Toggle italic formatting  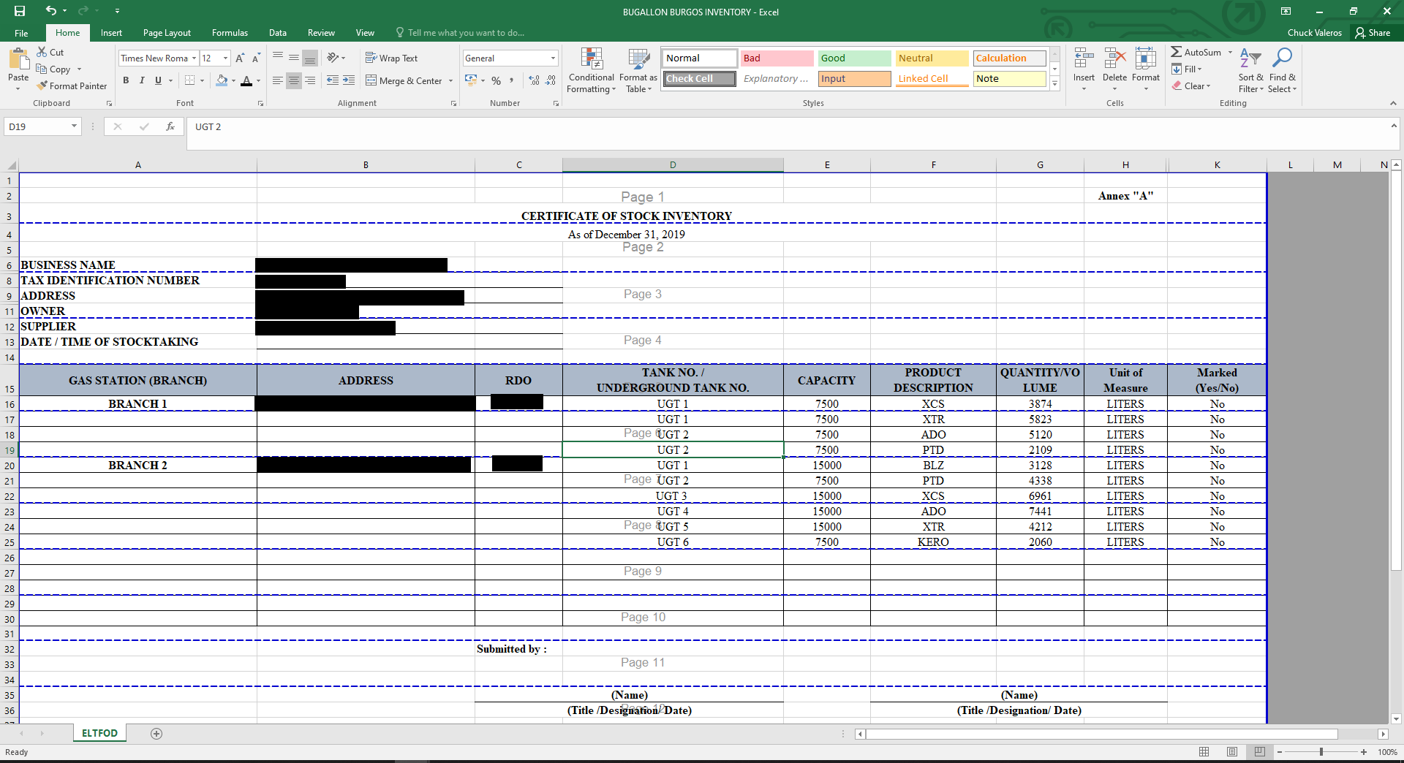142,80
